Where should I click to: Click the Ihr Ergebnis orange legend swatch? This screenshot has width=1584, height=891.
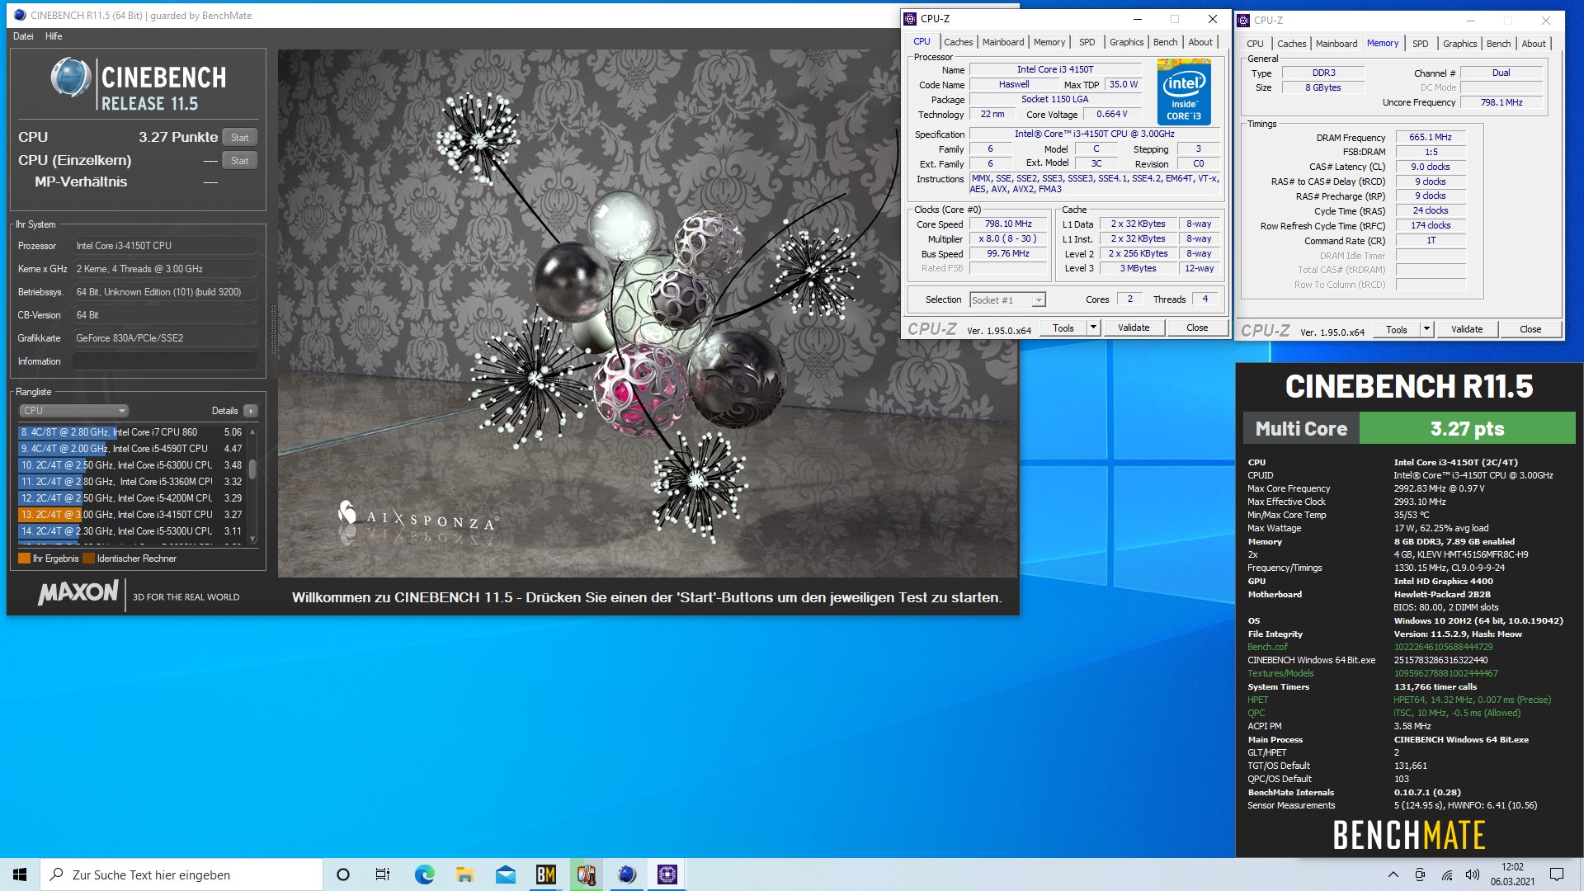pos(24,559)
